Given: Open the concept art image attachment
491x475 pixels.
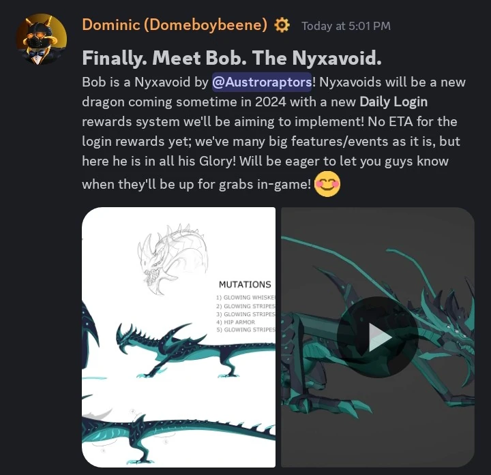Looking at the screenshot, I should pos(179,337).
